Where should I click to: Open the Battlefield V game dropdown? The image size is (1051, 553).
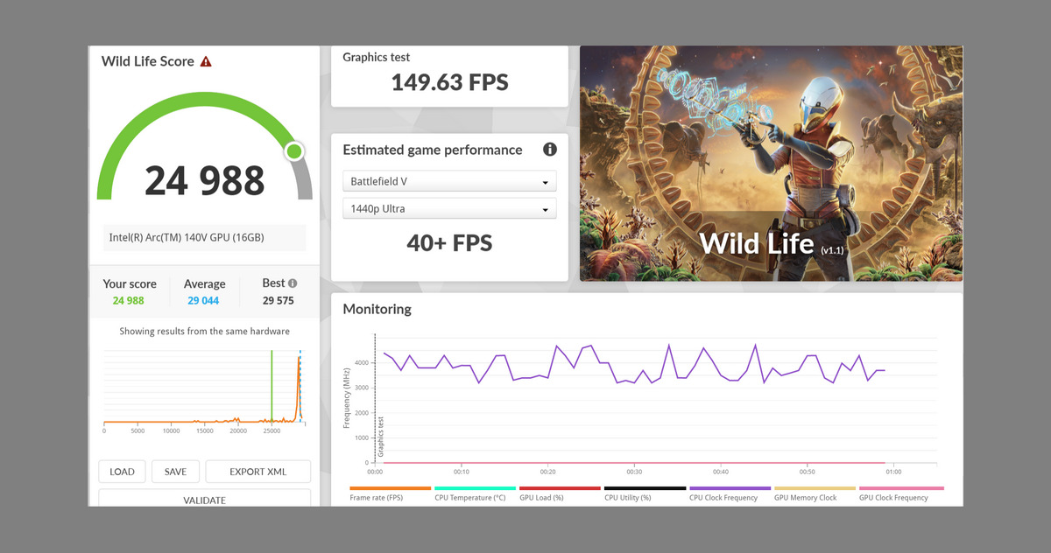[x=449, y=182]
